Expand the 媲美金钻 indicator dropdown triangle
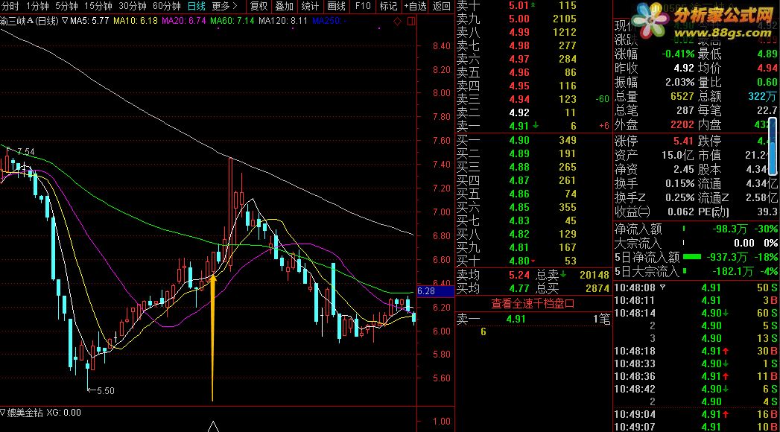The image size is (780, 432). pyautogui.click(x=3, y=413)
